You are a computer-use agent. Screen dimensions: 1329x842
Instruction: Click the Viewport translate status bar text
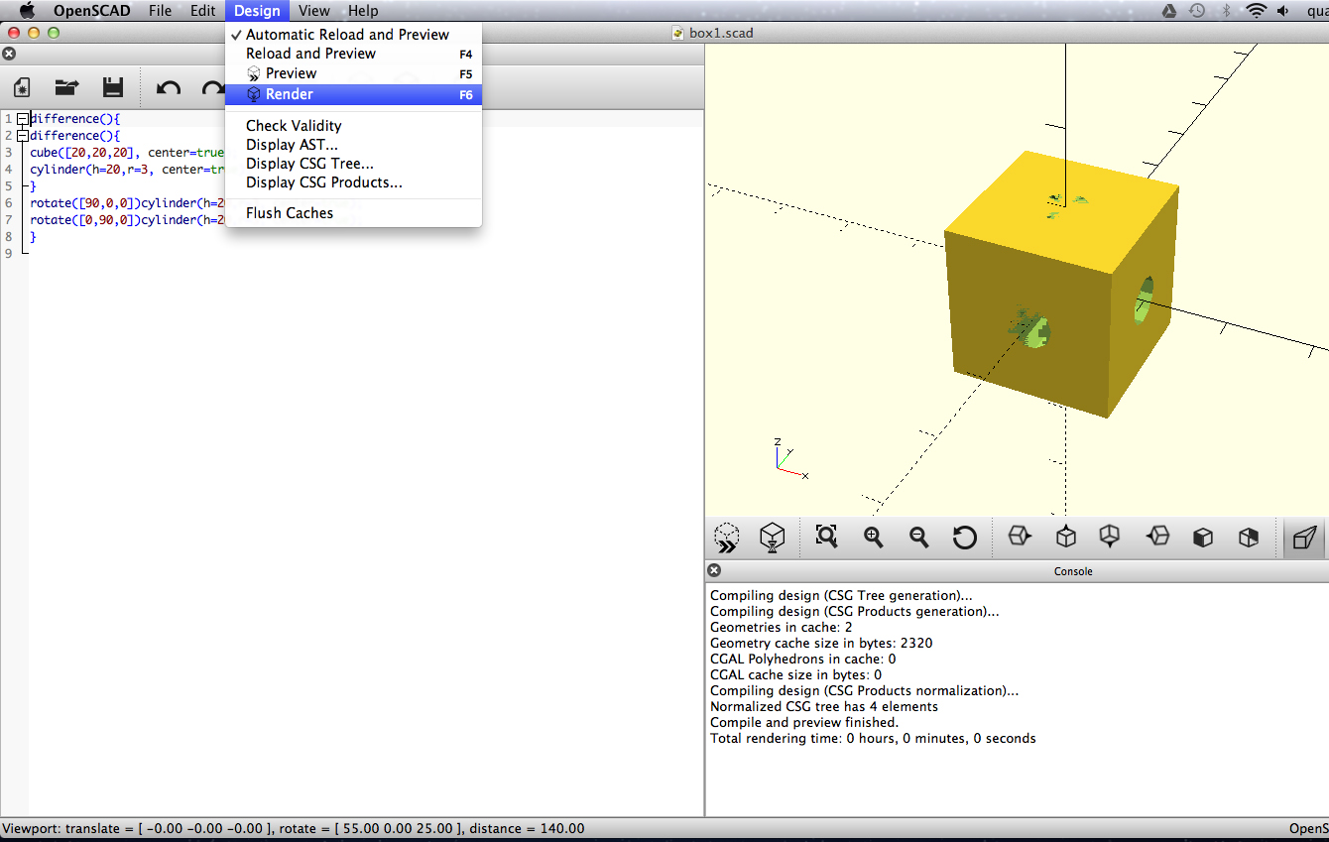(x=294, y=828)
